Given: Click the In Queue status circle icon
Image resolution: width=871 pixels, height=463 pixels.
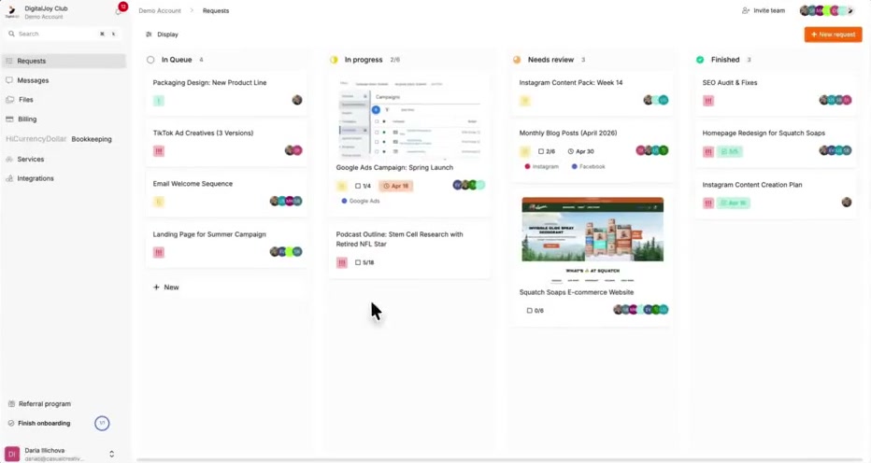Looking at the screenshot, I should 150,60.
